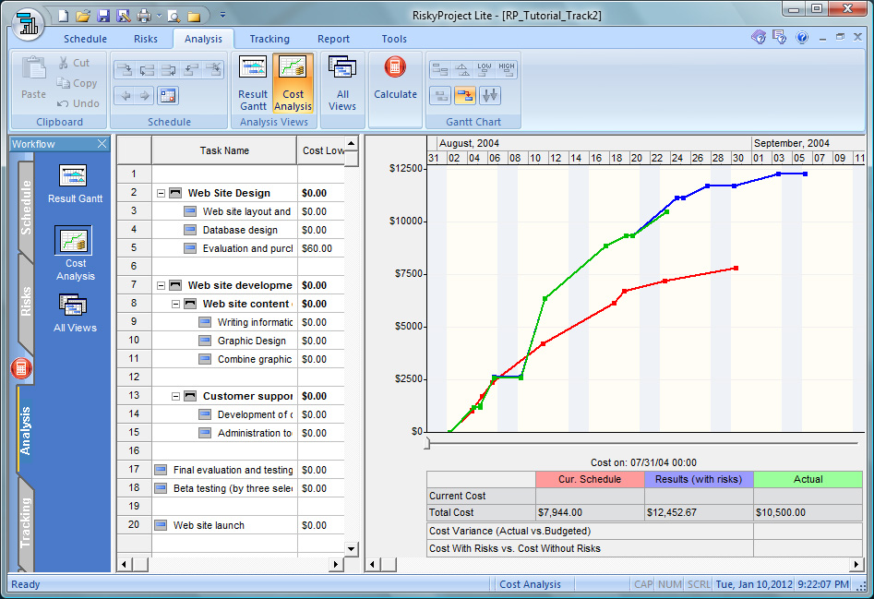Open the Print button dropdown arrow

tap(159, 16)
